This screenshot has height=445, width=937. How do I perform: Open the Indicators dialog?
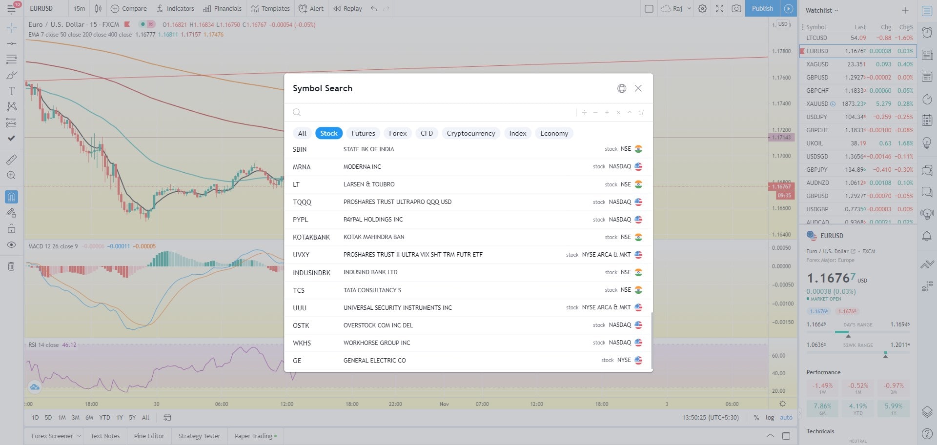(x=175, y=8)
